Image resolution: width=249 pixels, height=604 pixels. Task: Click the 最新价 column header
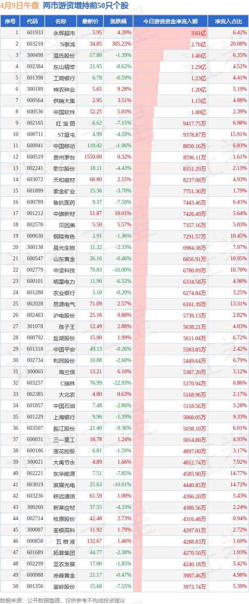pyautogui.click(x=91, y=21)
